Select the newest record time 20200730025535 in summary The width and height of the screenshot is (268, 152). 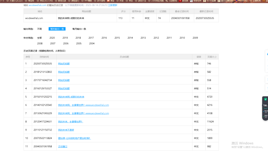205,18
